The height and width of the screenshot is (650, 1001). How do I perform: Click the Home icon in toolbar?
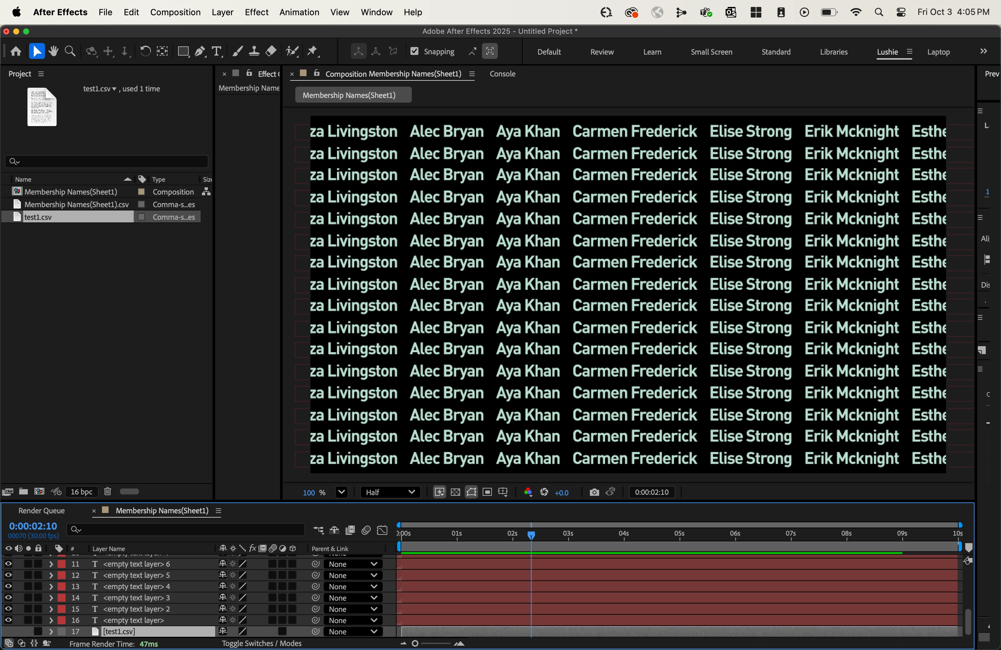pos(16,51)
